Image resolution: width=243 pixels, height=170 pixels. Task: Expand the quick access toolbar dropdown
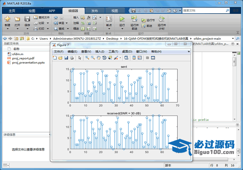(180, 11)
